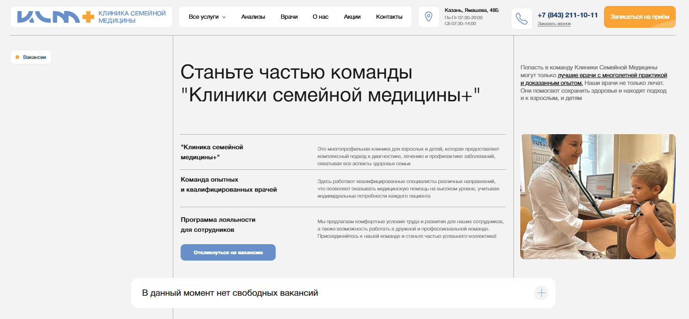The image size is (689, 319).
Task: Open the О нас section
Action: click(320, 17)
